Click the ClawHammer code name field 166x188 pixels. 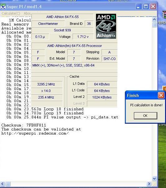coord(48,24)
